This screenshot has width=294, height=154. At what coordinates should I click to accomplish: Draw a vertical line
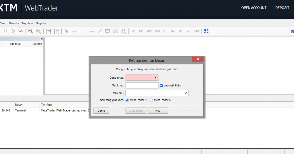tap(84, 31)
